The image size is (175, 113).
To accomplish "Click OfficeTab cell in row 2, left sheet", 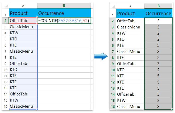I will (x=23, y=21).
